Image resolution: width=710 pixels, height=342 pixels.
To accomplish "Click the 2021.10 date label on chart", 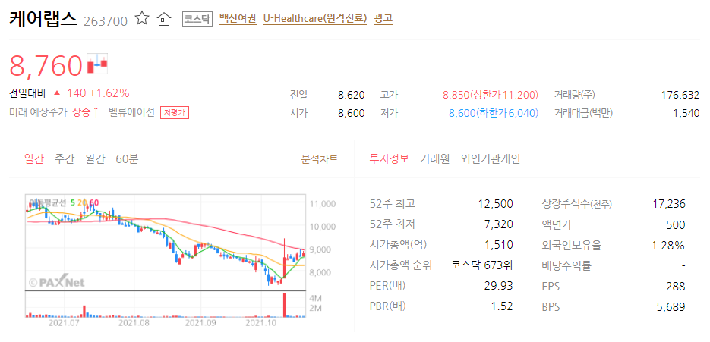I will coord(261,324).
